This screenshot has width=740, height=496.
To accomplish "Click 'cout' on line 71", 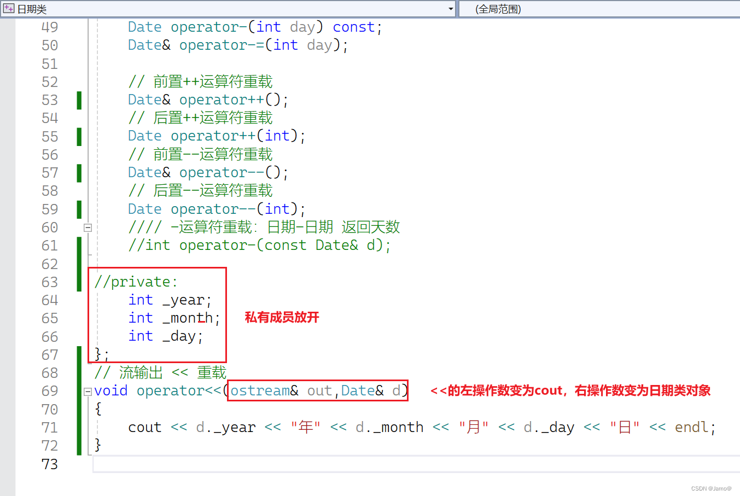I will tap(144, 428).
